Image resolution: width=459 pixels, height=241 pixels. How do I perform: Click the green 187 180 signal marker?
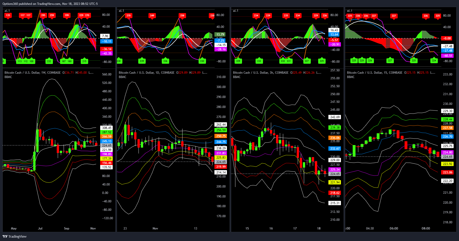click(x=67, y=61)
